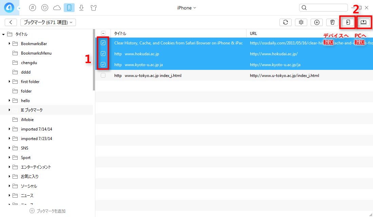373x217 pixels.
Task: Click the chengdu folder icon
Action: tap(15, 63)
